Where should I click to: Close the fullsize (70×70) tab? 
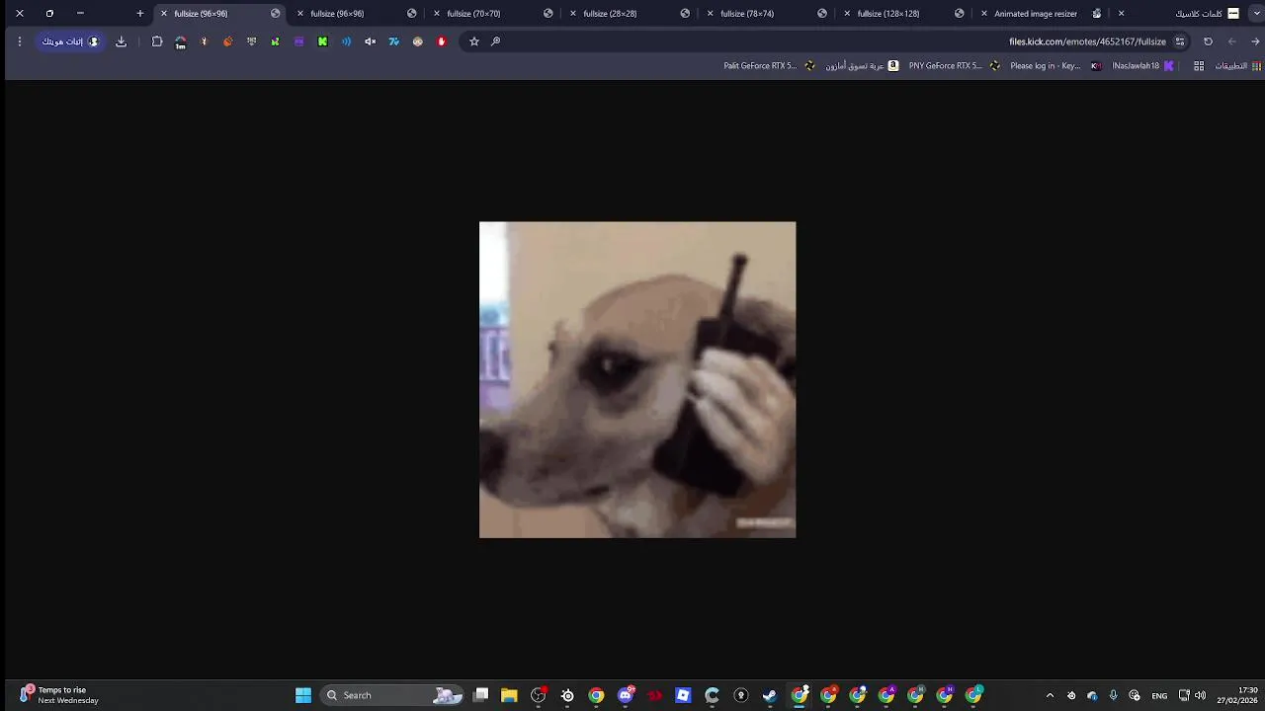pyautogui.click(x=437, y=14)
